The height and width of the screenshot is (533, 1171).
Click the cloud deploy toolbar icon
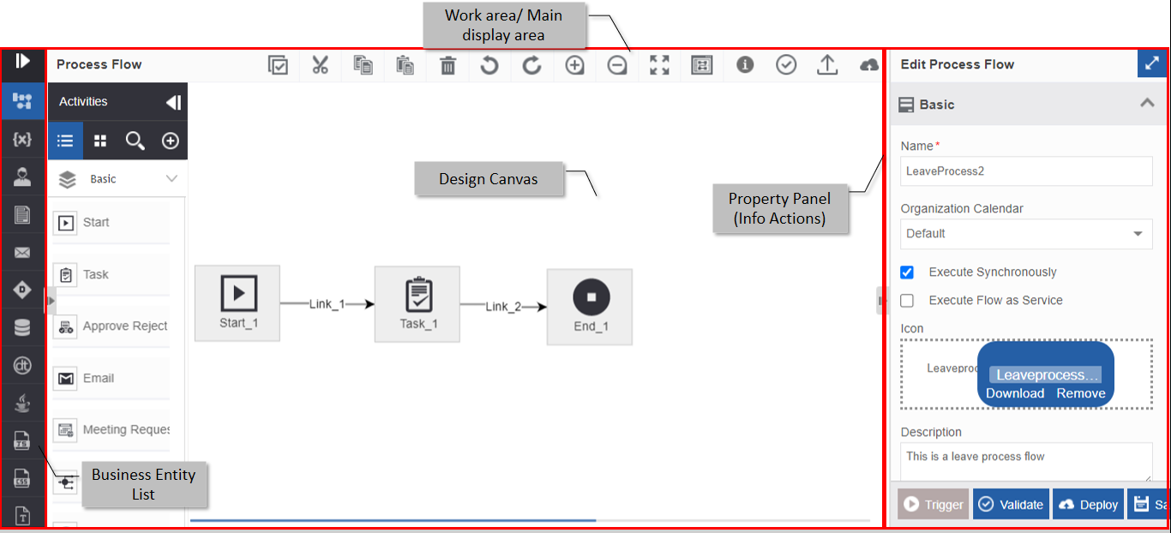click(x=869, y=65)
